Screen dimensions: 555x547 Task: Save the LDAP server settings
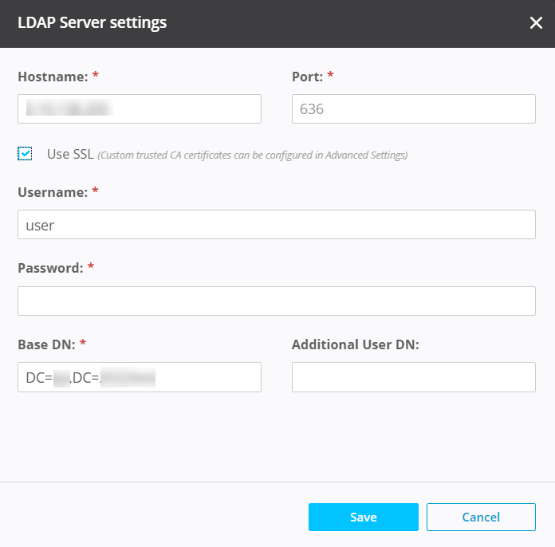[x=363, y=517]
